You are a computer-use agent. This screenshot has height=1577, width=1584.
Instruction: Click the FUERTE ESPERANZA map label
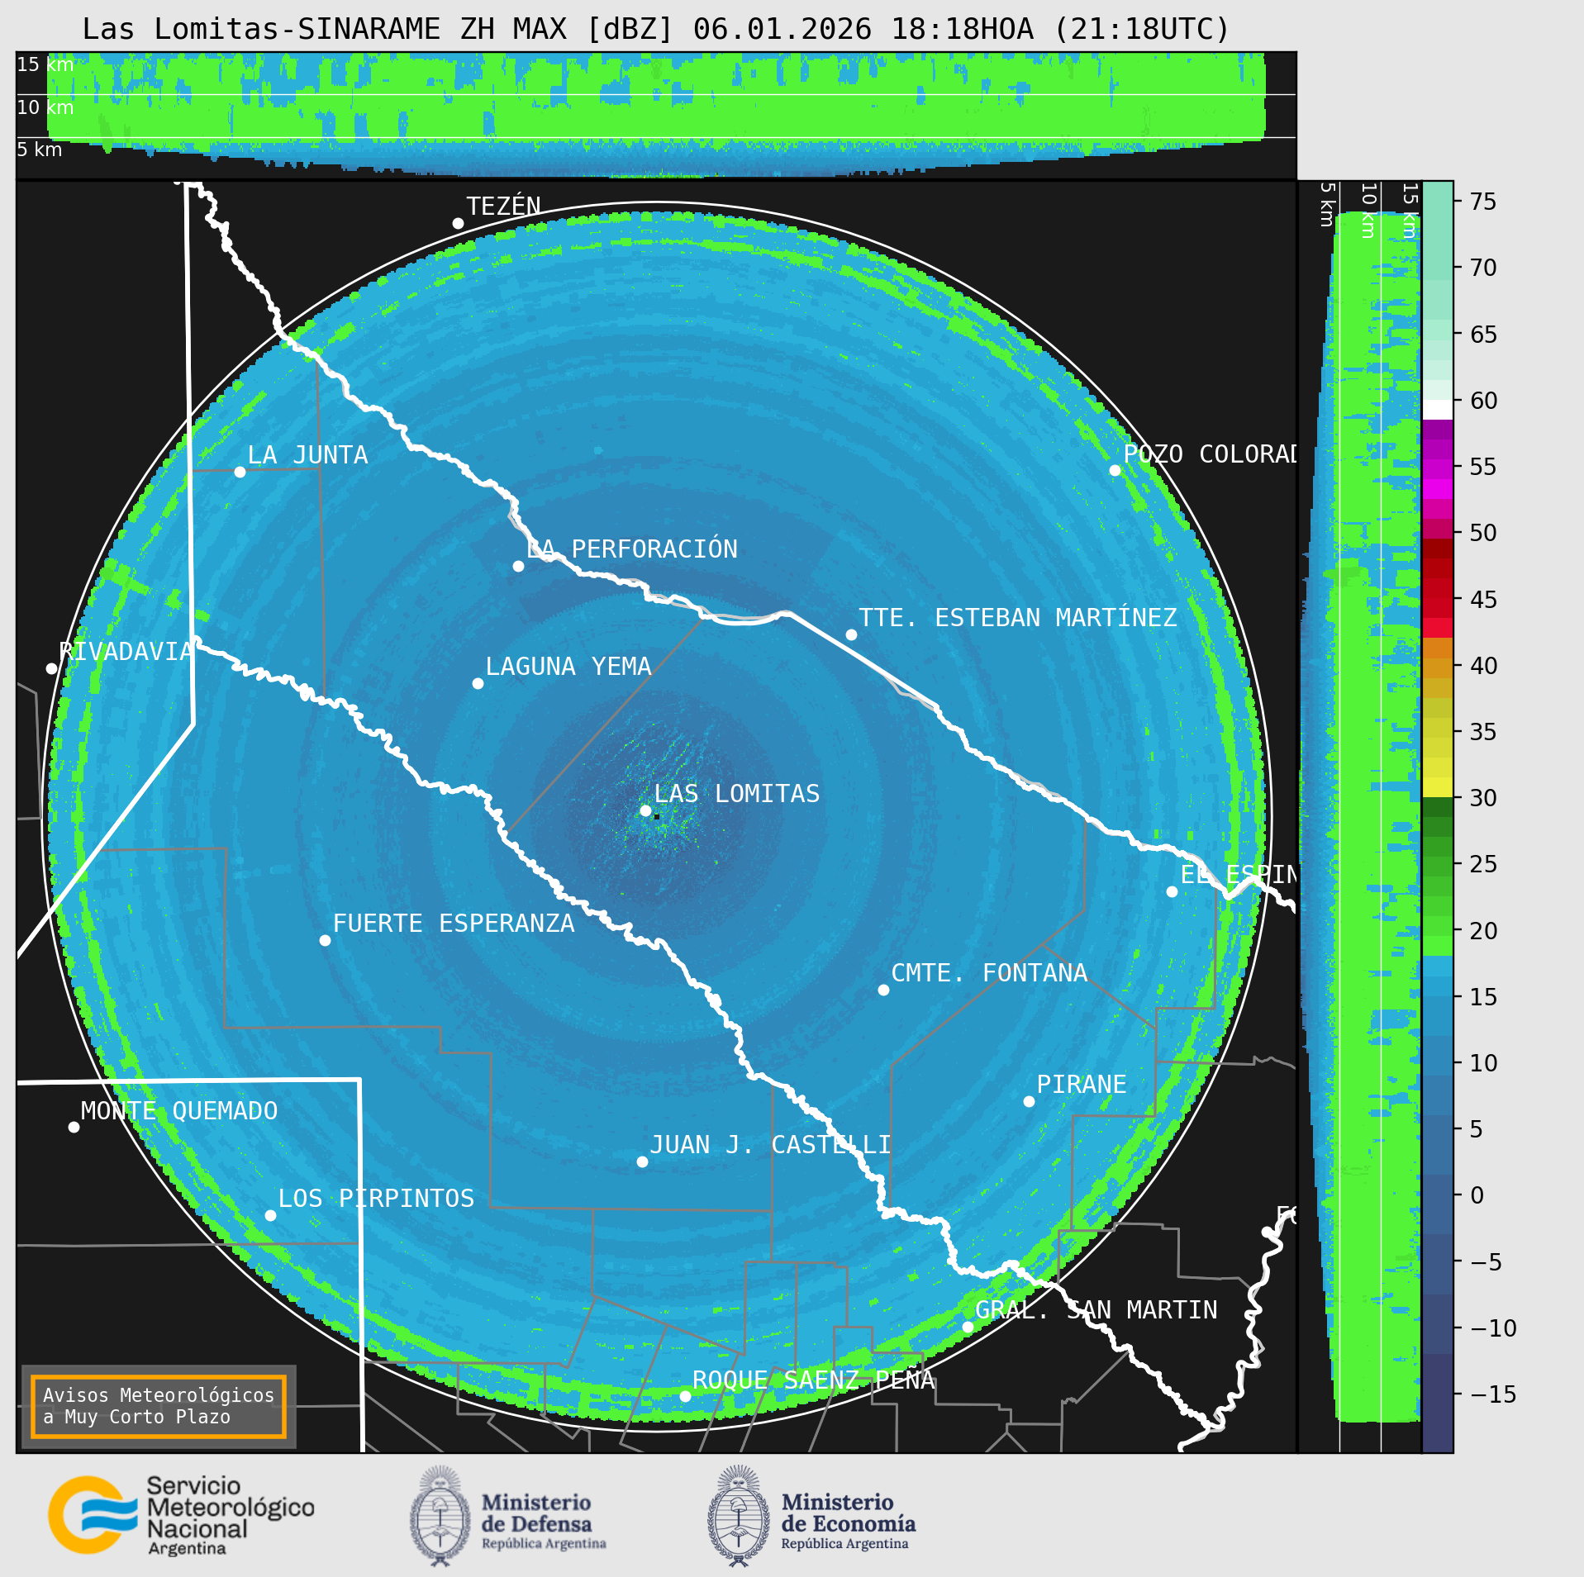(454, 924)
